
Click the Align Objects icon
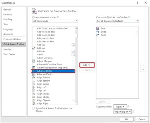click(x=34, y=100)
